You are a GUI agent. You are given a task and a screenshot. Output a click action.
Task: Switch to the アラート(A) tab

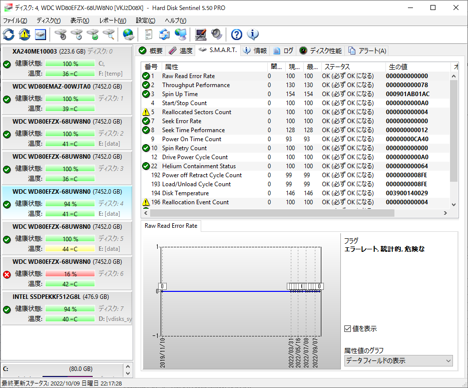point(368,51)
